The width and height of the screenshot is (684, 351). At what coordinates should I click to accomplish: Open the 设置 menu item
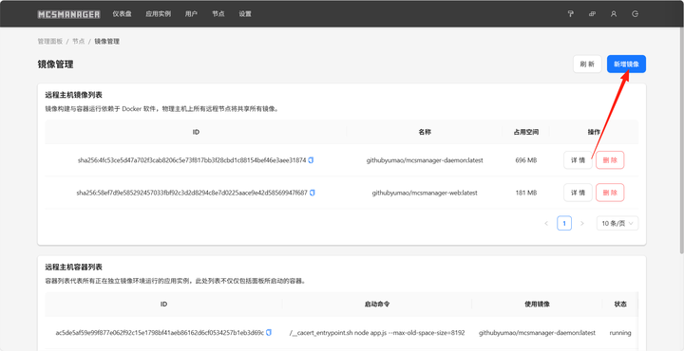click(x=245, y=14)
